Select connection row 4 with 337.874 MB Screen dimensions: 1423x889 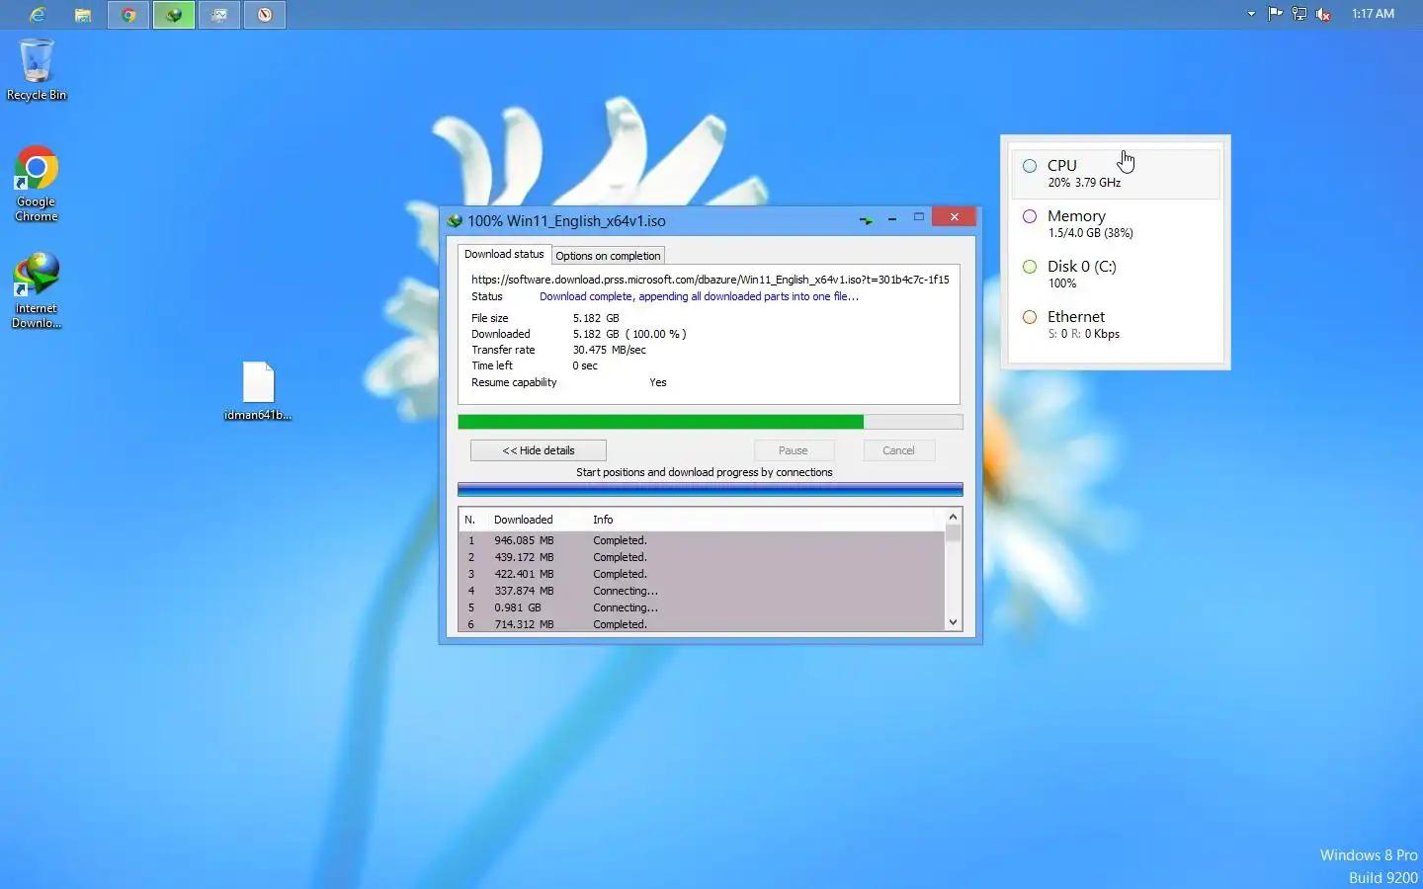tap(702, 591)
